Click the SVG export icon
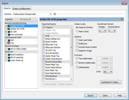 pos(9,43)
